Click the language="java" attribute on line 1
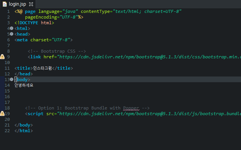Viewport: 241px width, 150px height. pyautogui.click(x=58, y=11)
